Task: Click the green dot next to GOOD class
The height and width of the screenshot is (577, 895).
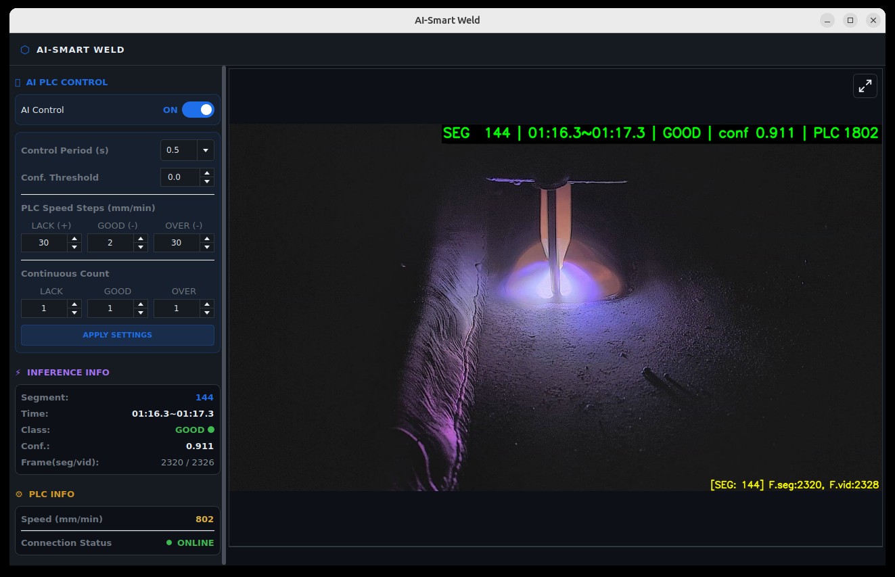Action: click(211, 430)
